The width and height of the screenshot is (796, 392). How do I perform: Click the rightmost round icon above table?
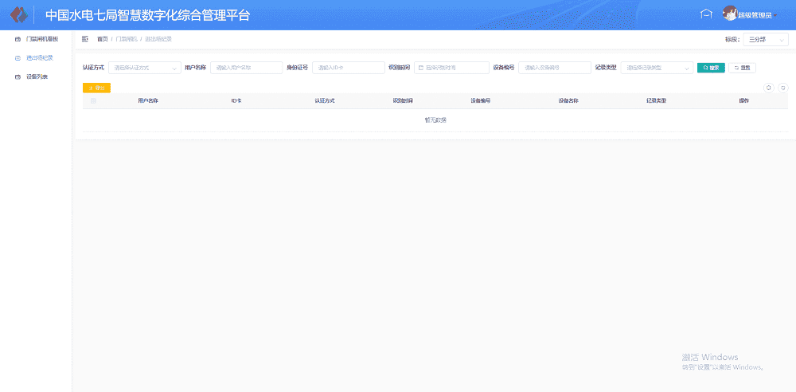tap(782, 88)
